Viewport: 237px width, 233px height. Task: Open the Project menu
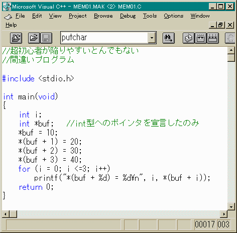point(78,16)
